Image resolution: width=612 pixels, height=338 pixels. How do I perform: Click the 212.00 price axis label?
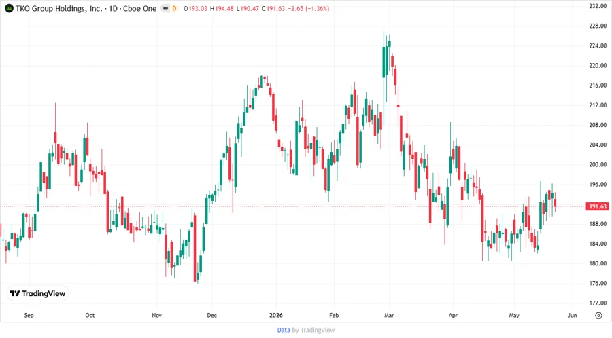tap(598, 105)
